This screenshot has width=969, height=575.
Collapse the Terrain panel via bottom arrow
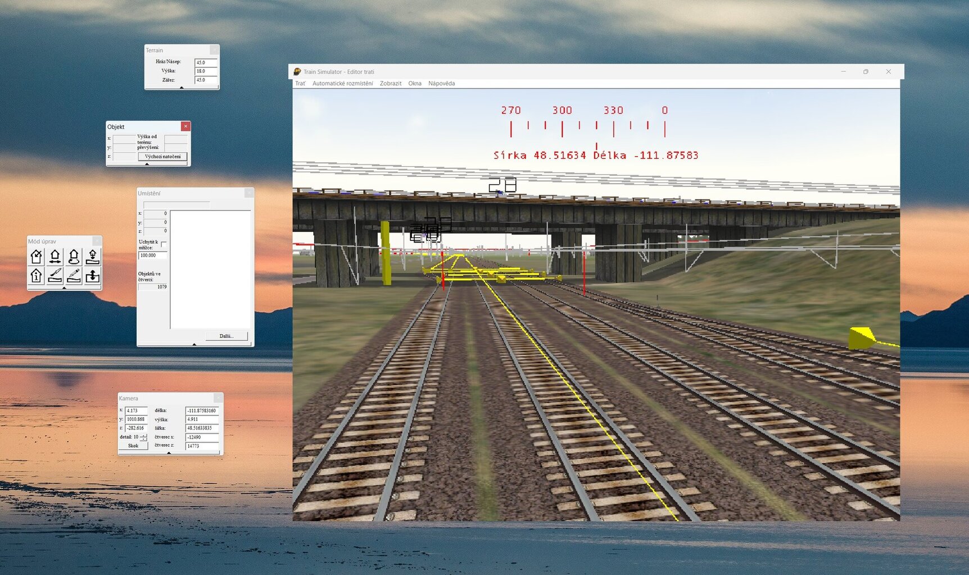point(182,88)
